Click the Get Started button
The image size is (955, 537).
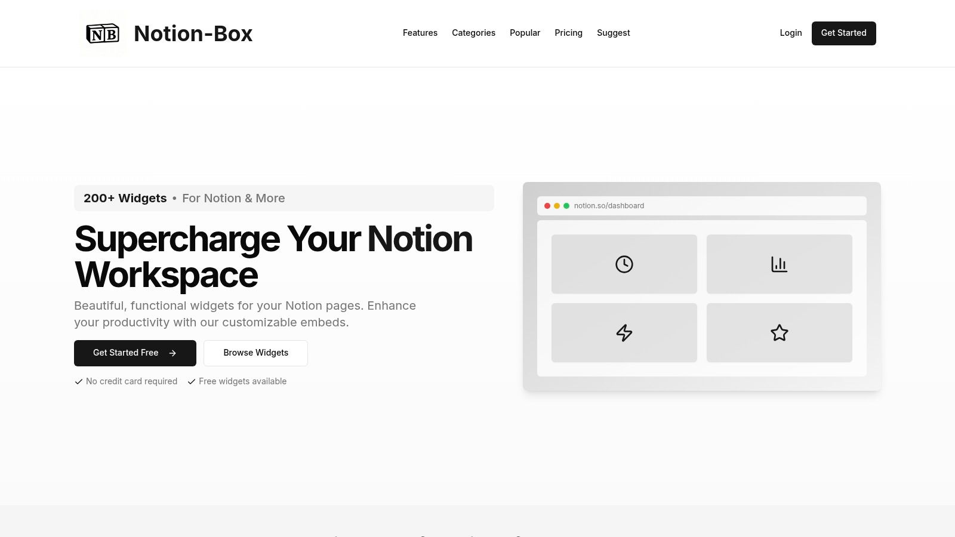843,33
